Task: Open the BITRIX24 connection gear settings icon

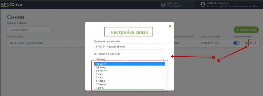Action: (x=251, y=43)
